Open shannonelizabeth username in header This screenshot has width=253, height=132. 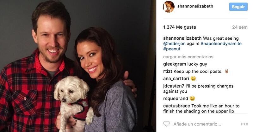pos(195,6)
